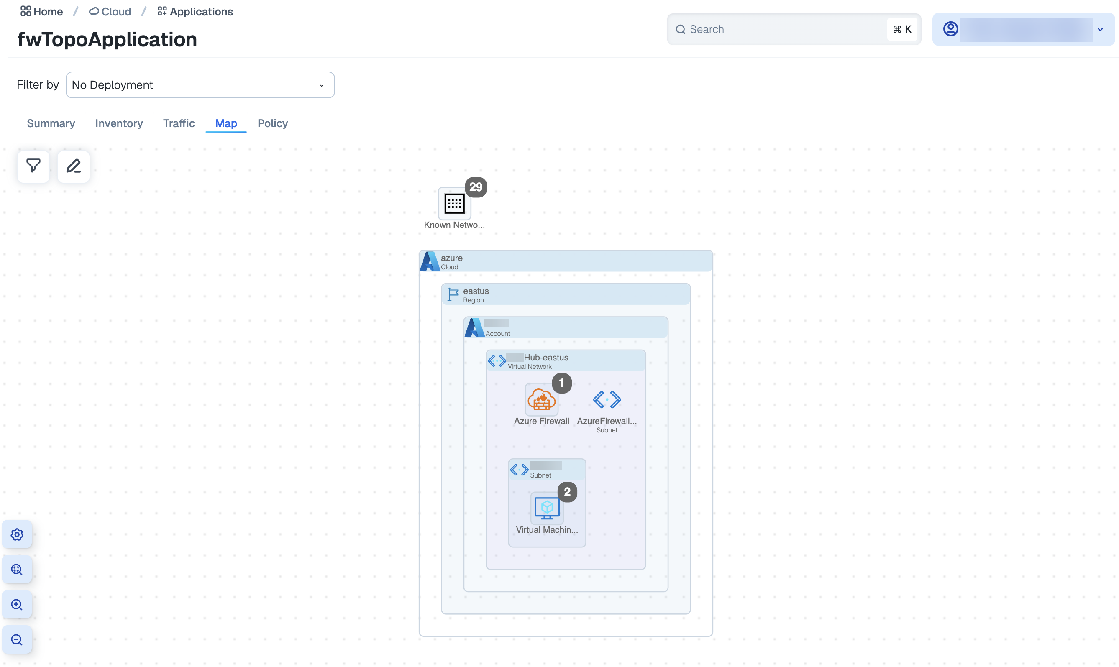Click the Account Azure logo icon
Viewport: 1119px width, 667px height.
474,328
